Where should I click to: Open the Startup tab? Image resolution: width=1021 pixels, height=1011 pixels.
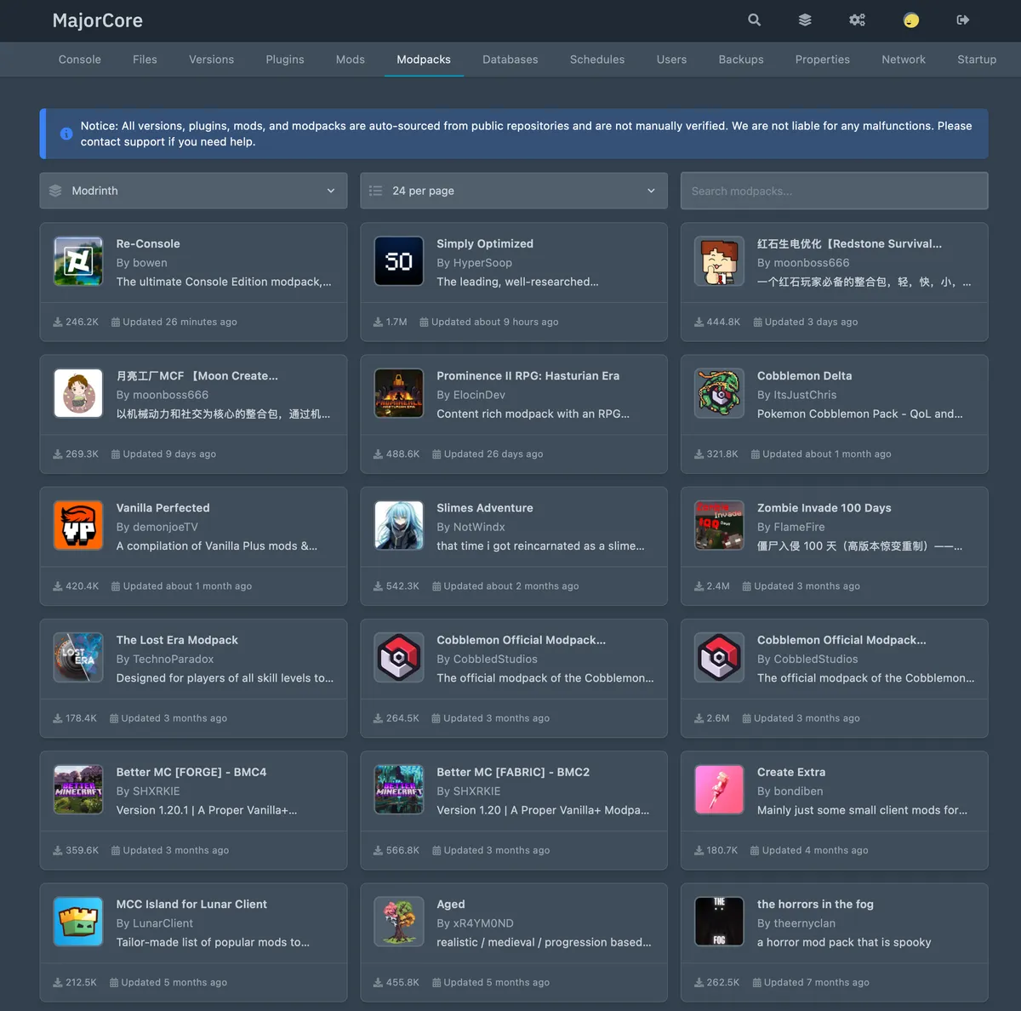coord(977,60)
